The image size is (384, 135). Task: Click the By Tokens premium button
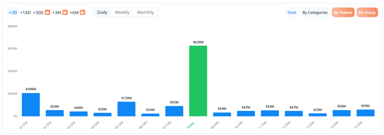coord(343,13)
